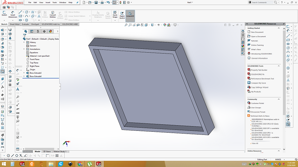Collapse the Community section
Image resolution: width=298 pixels, height=167 pixels.
[279, 99]
